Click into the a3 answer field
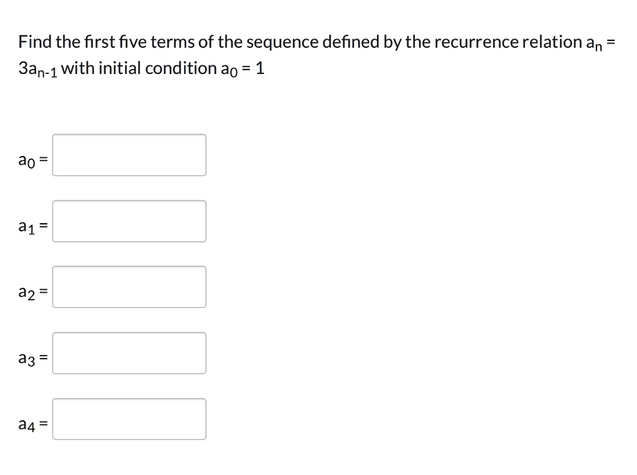The width and height of the screenshot is (637, 475). point(129,353)
